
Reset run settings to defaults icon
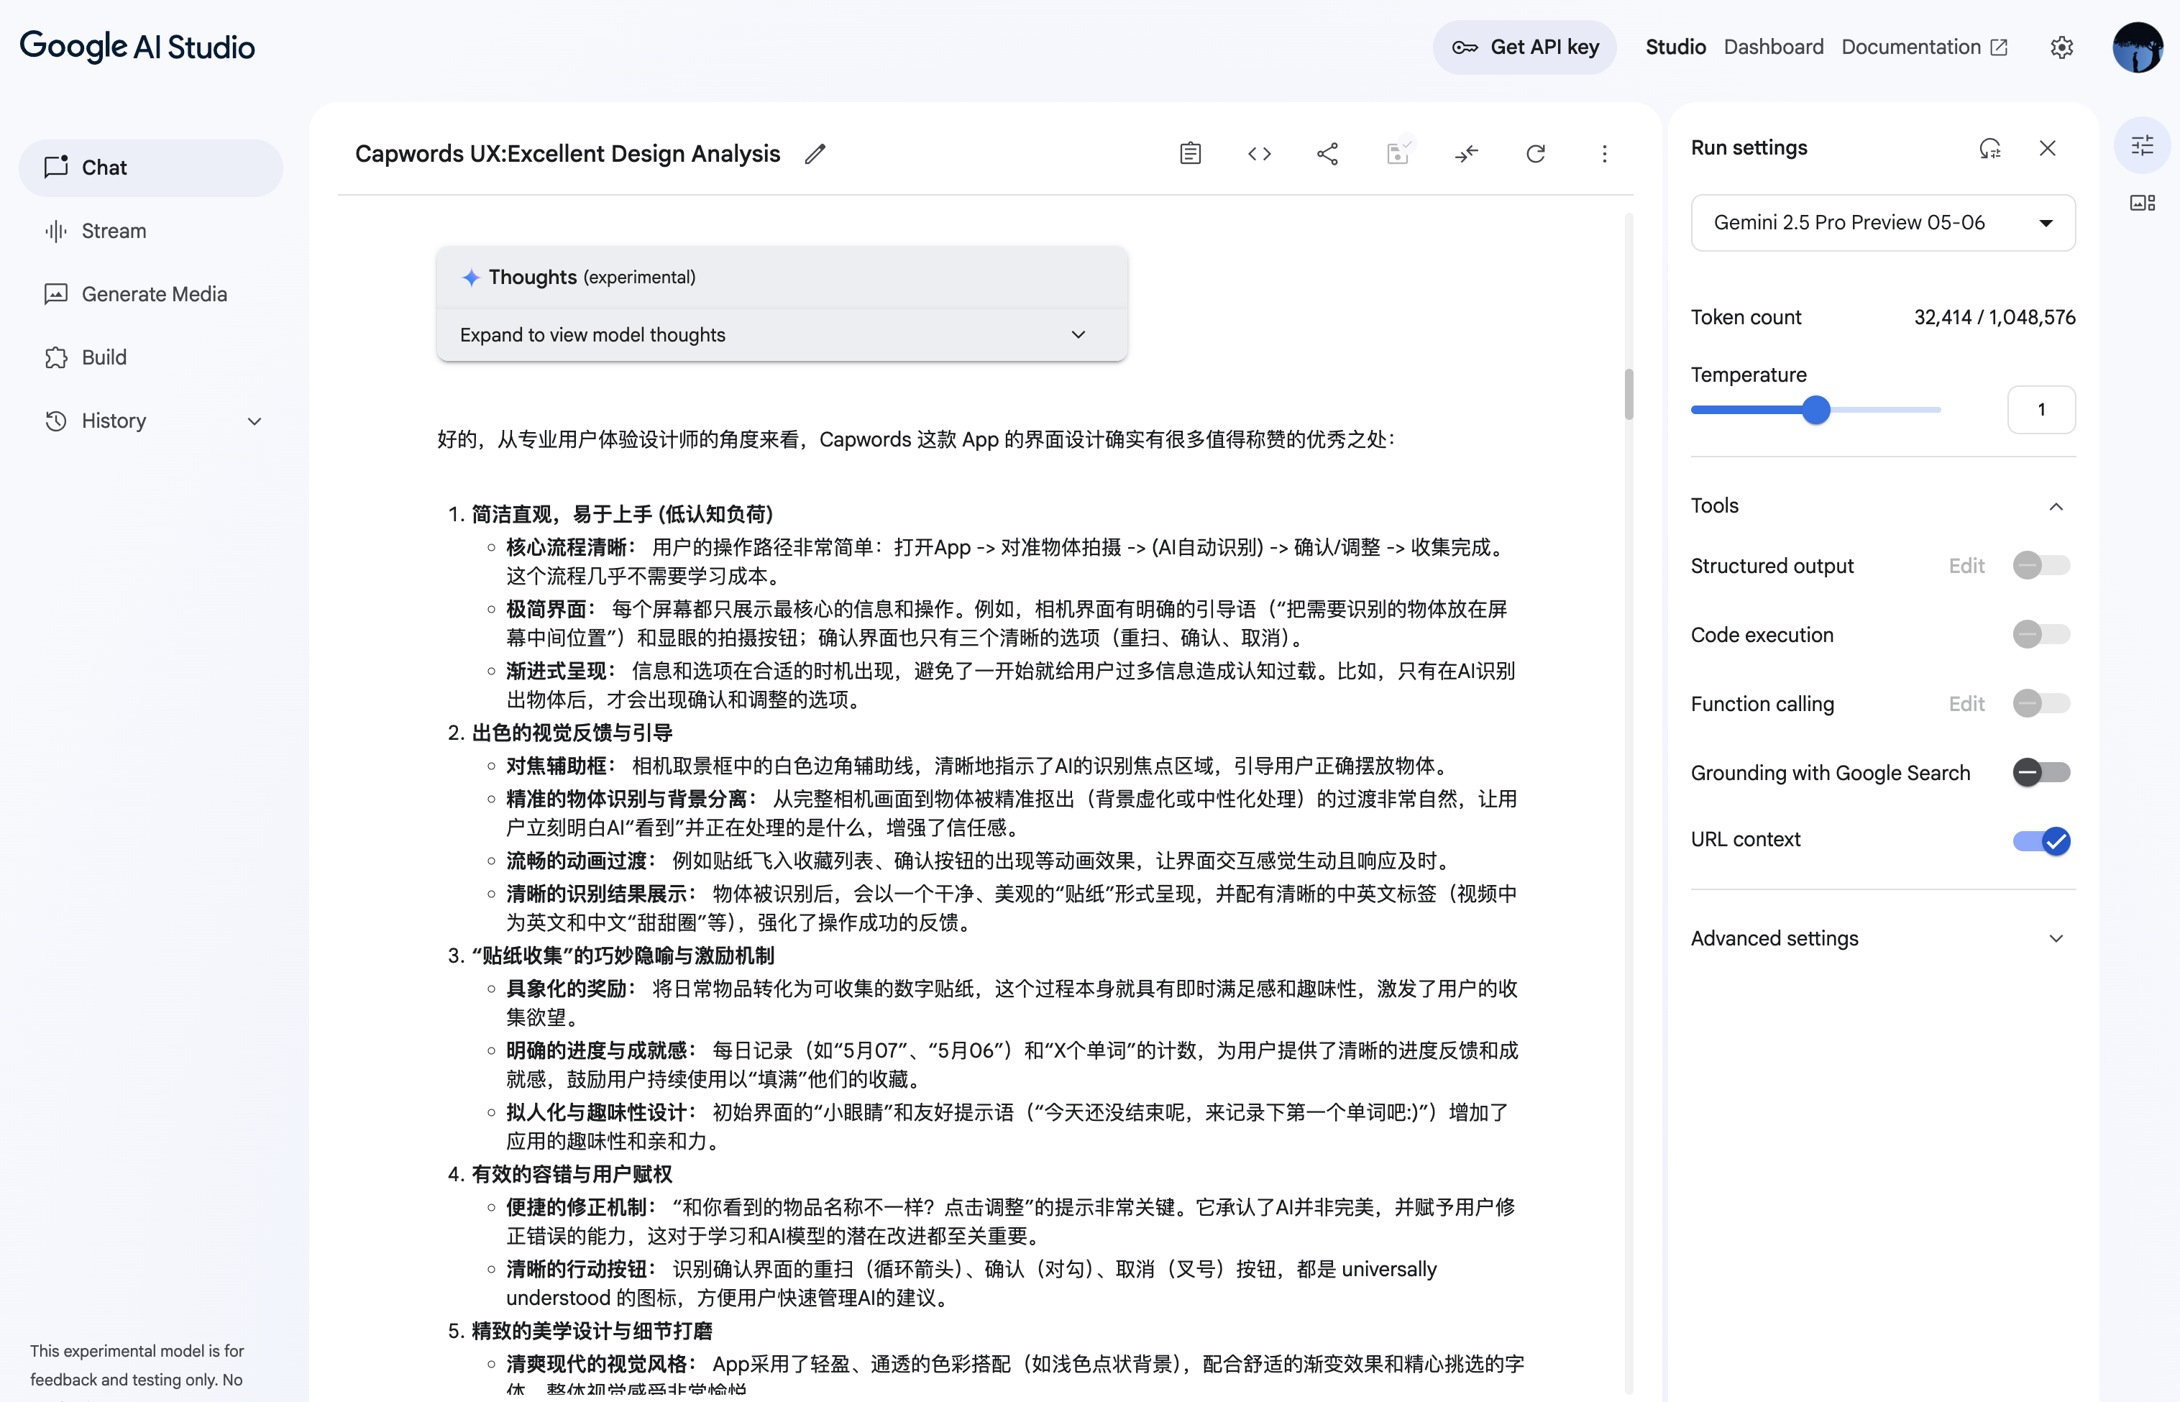tap(1989, 148)
